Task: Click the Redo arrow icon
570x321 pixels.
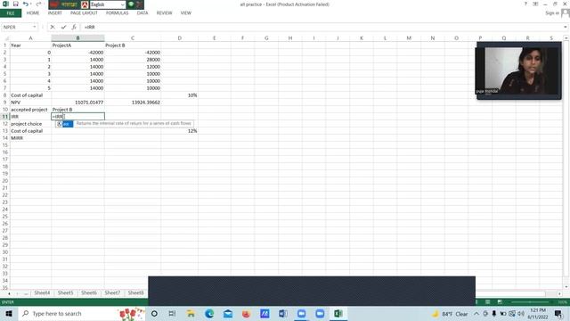Action: tap(38, 4)
